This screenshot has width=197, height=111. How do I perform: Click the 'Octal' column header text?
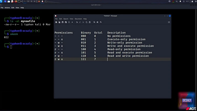tap(98, 33)
